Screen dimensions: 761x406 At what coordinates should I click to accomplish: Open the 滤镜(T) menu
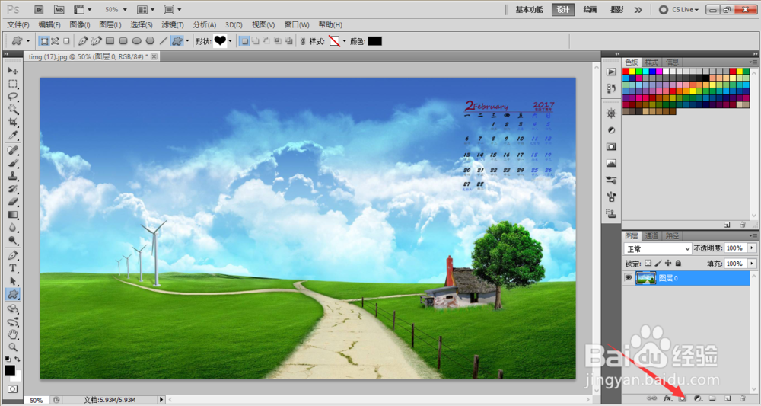coord(172,25)
